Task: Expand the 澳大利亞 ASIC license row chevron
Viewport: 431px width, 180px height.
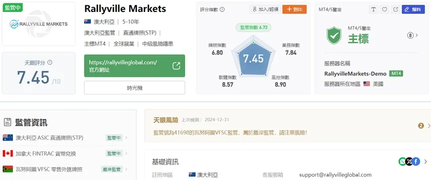Action: [127, 138]
